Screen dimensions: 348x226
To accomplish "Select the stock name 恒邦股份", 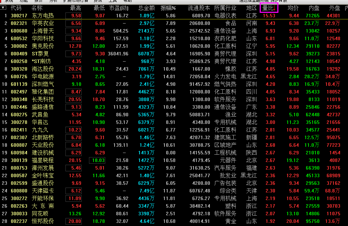I will point(43,222).
